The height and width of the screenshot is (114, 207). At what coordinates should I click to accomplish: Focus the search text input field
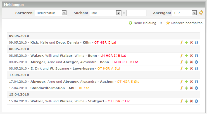136,13
